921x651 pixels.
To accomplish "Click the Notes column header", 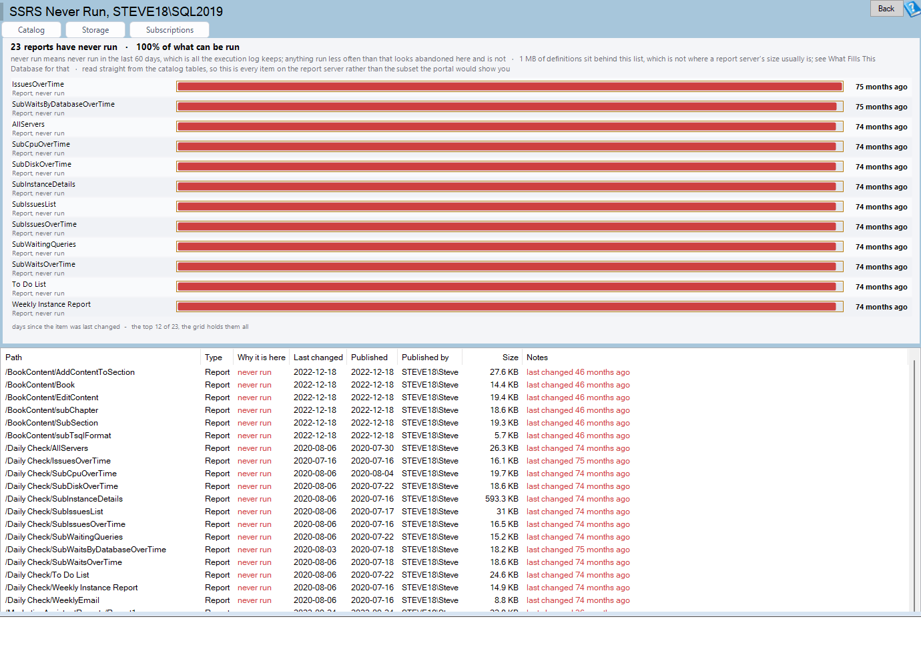I will coord(537,358).
